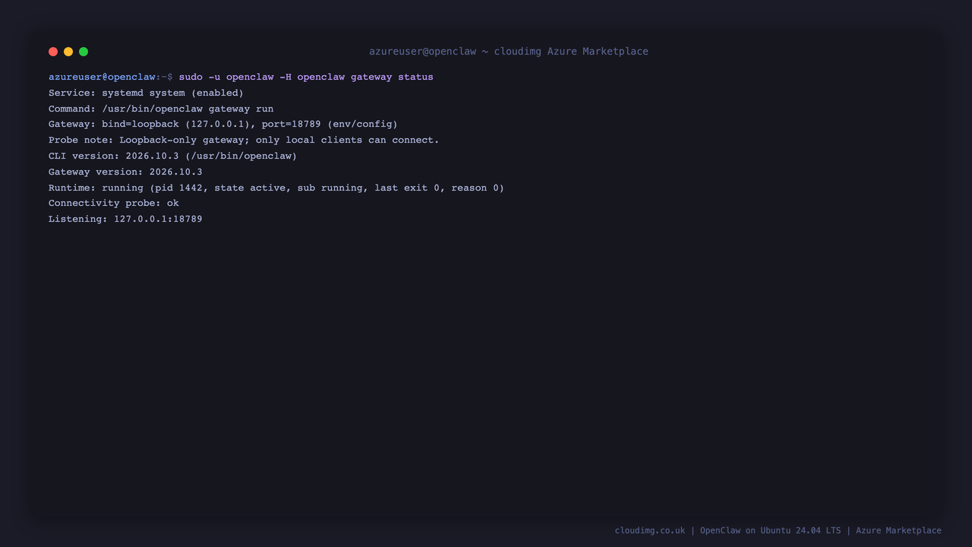The height and width of the screenshot is (547, 972).
Task: Click the footer text 'cloudimg.co.uk | OpenClaw on Ubuntu 24.04 LTS | Azure Marketplace'
Action: pyautogui.click(x=778, y=530)
